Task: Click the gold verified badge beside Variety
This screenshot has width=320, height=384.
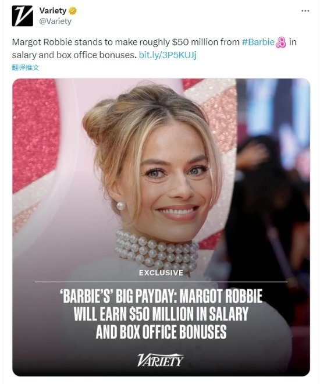Action: 73,11
